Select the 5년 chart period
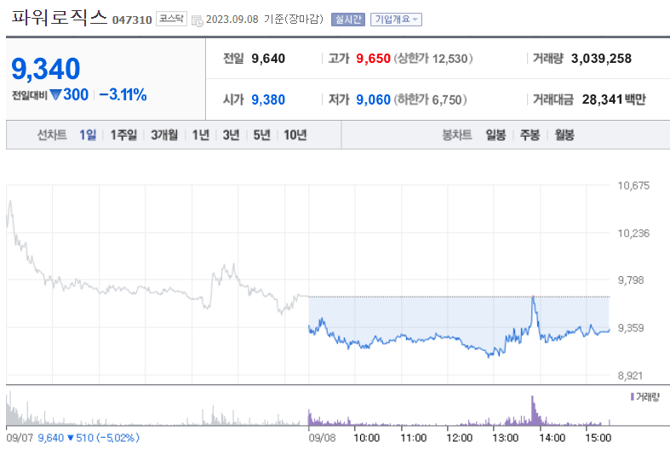The image size is (670, 459). click(261, 135)
